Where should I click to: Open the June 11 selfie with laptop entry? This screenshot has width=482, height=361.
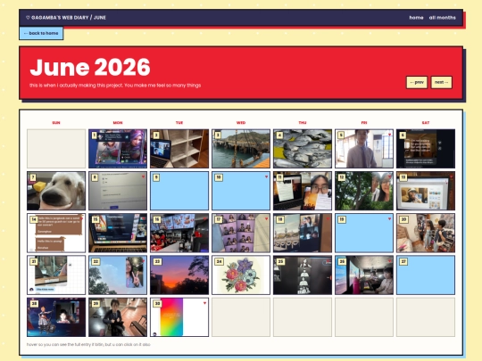pos(303,191)
